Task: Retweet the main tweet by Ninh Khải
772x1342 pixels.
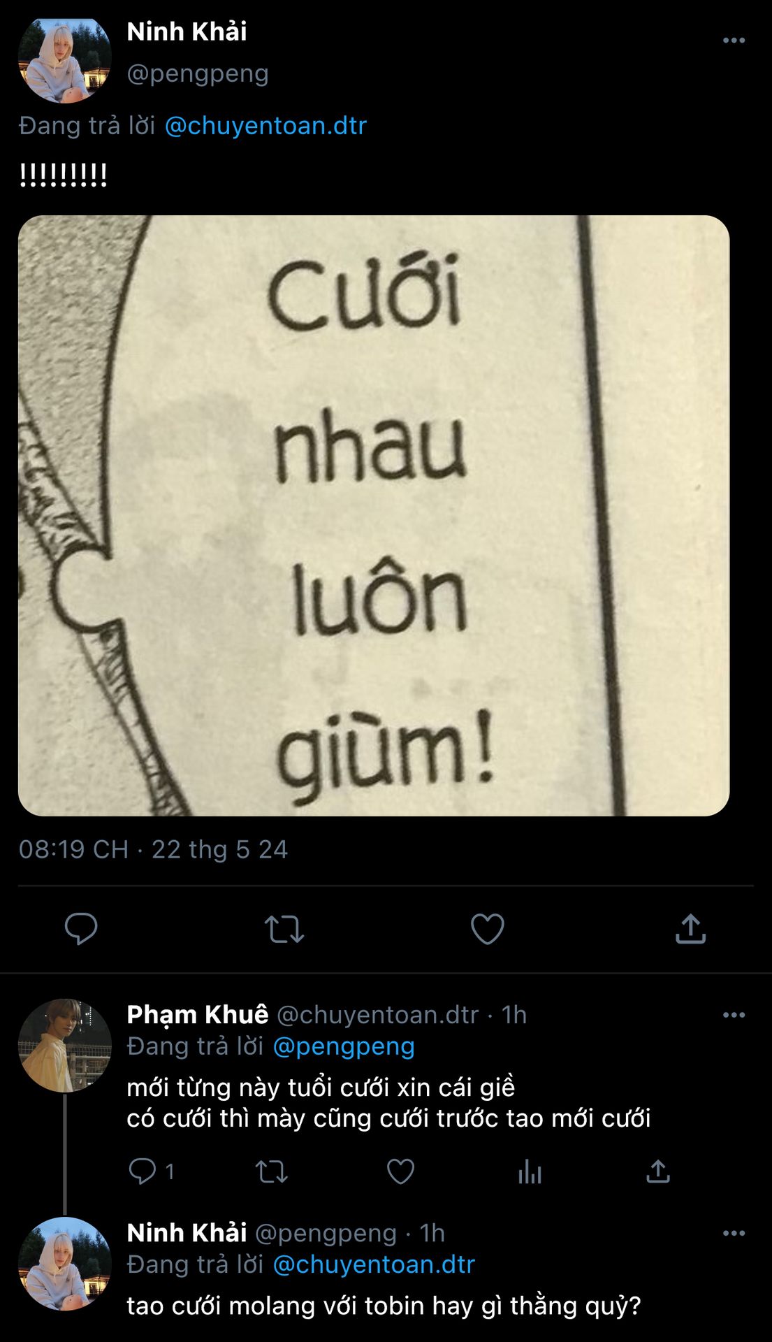Action: (x=284, y=929)
